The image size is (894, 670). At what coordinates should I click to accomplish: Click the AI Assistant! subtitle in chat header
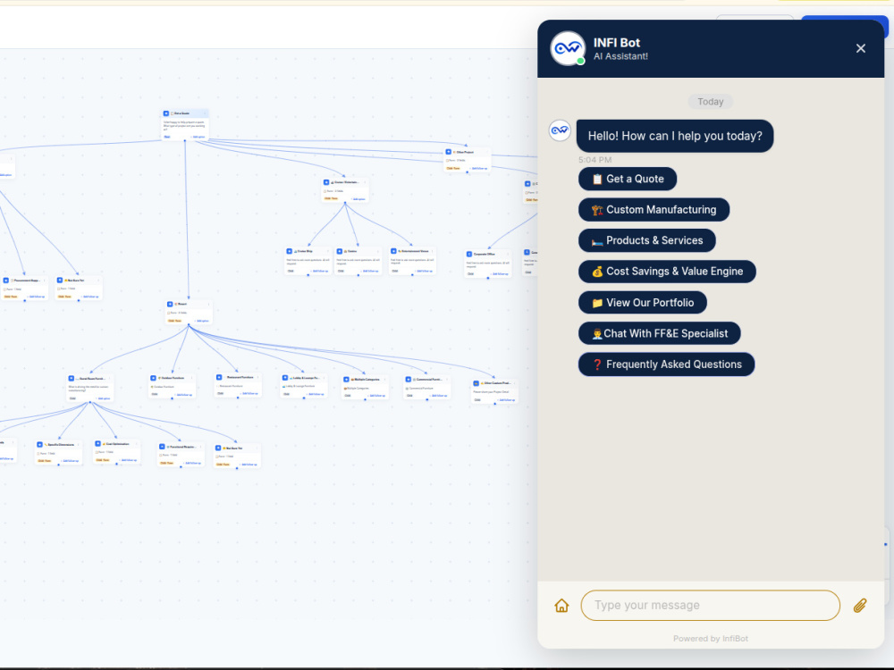pos(621,56)
